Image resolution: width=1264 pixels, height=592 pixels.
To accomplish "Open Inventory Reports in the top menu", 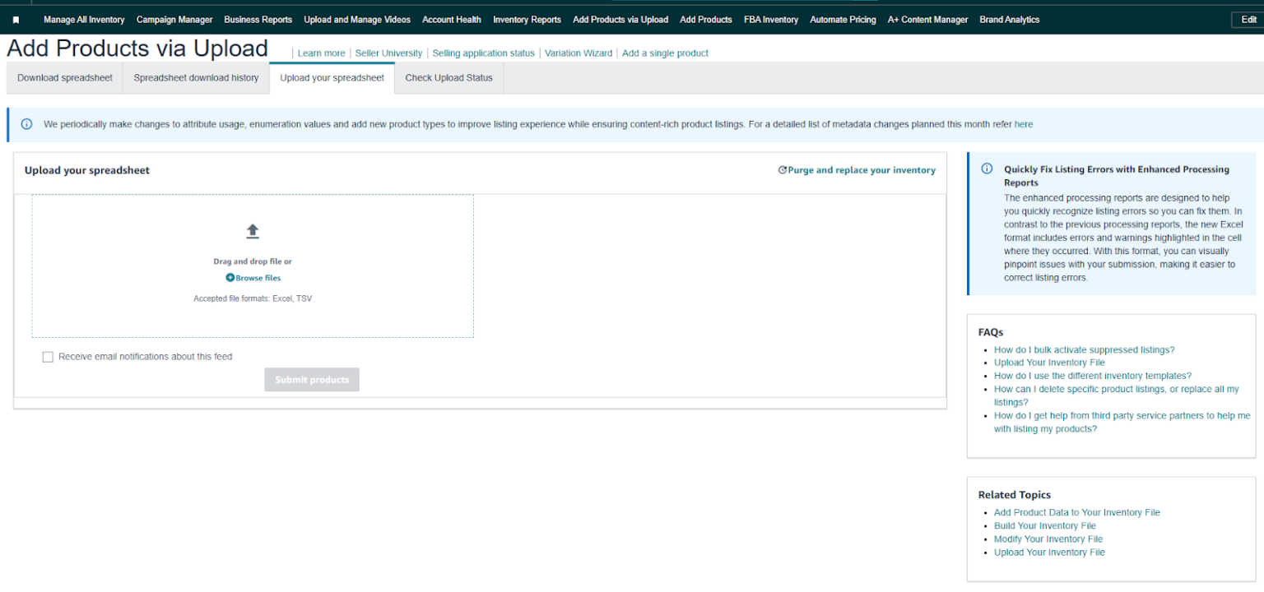I will (x=527, y=19).
